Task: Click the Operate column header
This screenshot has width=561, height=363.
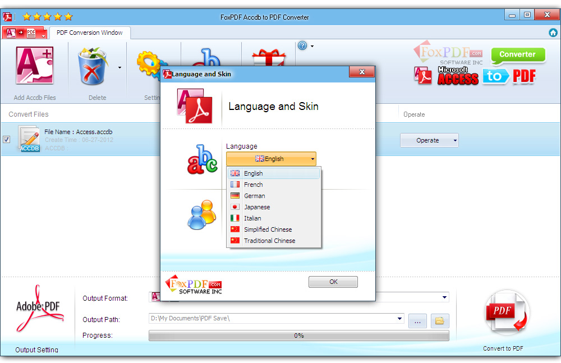Action: (x=414, y=114)
